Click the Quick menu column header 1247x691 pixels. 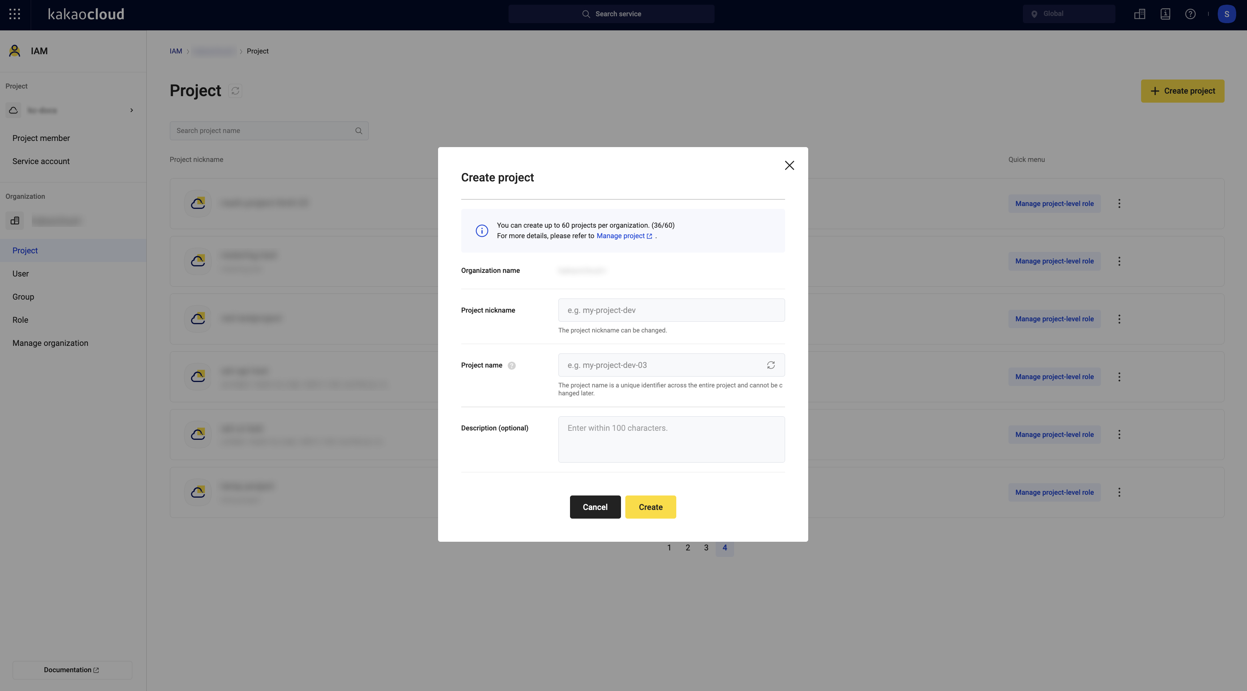1026,160
